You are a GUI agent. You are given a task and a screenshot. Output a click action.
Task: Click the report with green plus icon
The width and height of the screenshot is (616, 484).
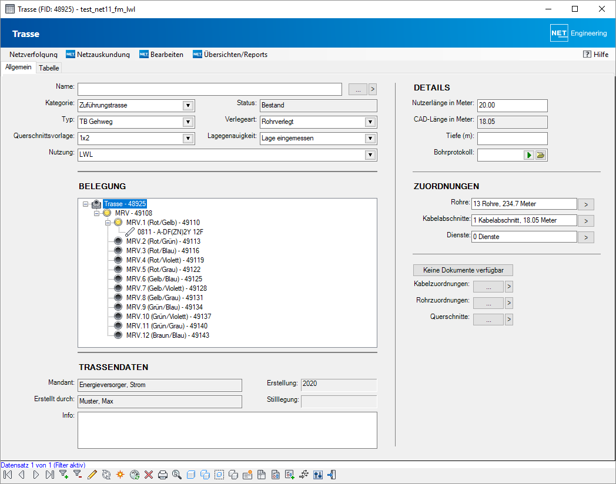(x=290, y=475)
